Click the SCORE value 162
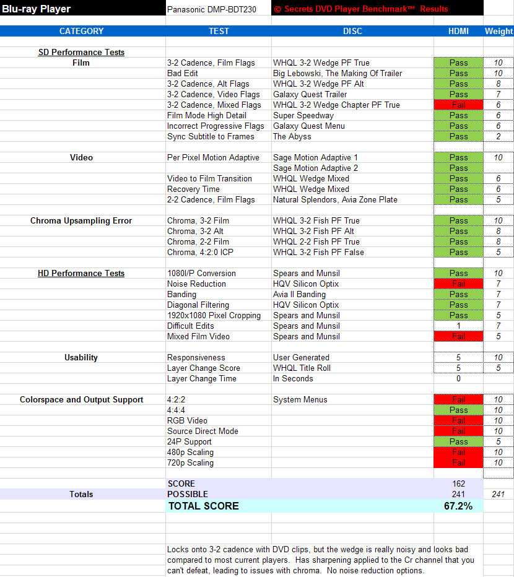 point(458,484)
